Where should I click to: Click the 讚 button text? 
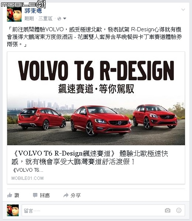(x=17, y=195)
